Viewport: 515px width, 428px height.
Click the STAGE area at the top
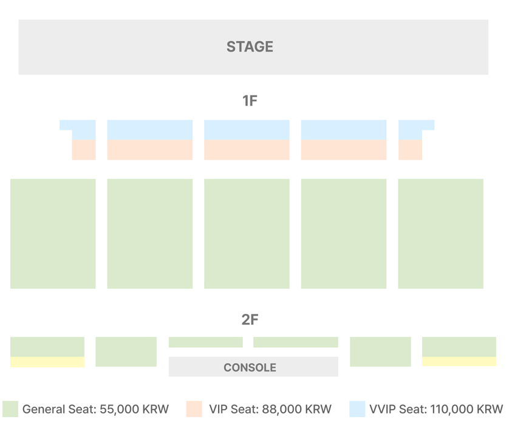coord(253,47)
